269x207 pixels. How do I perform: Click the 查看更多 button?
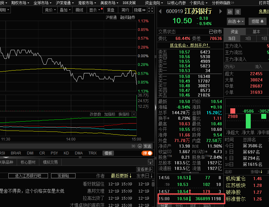point(145,169)
